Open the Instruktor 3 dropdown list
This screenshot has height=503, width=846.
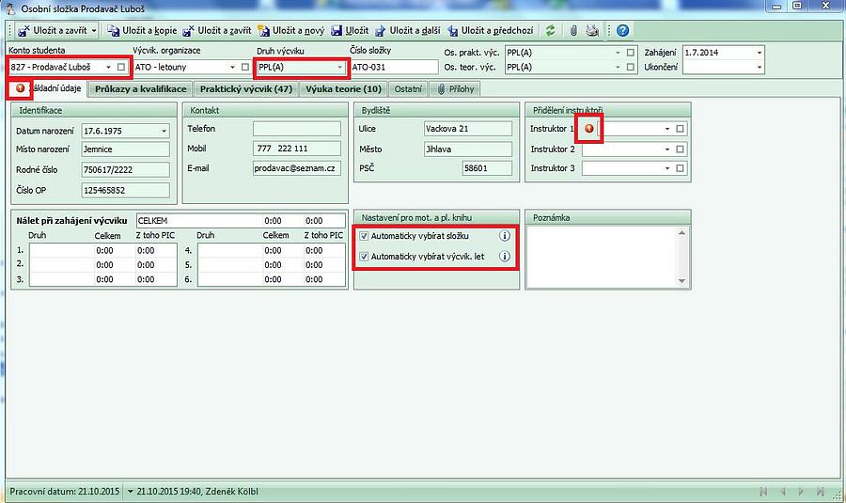click(x=666, y=169)
